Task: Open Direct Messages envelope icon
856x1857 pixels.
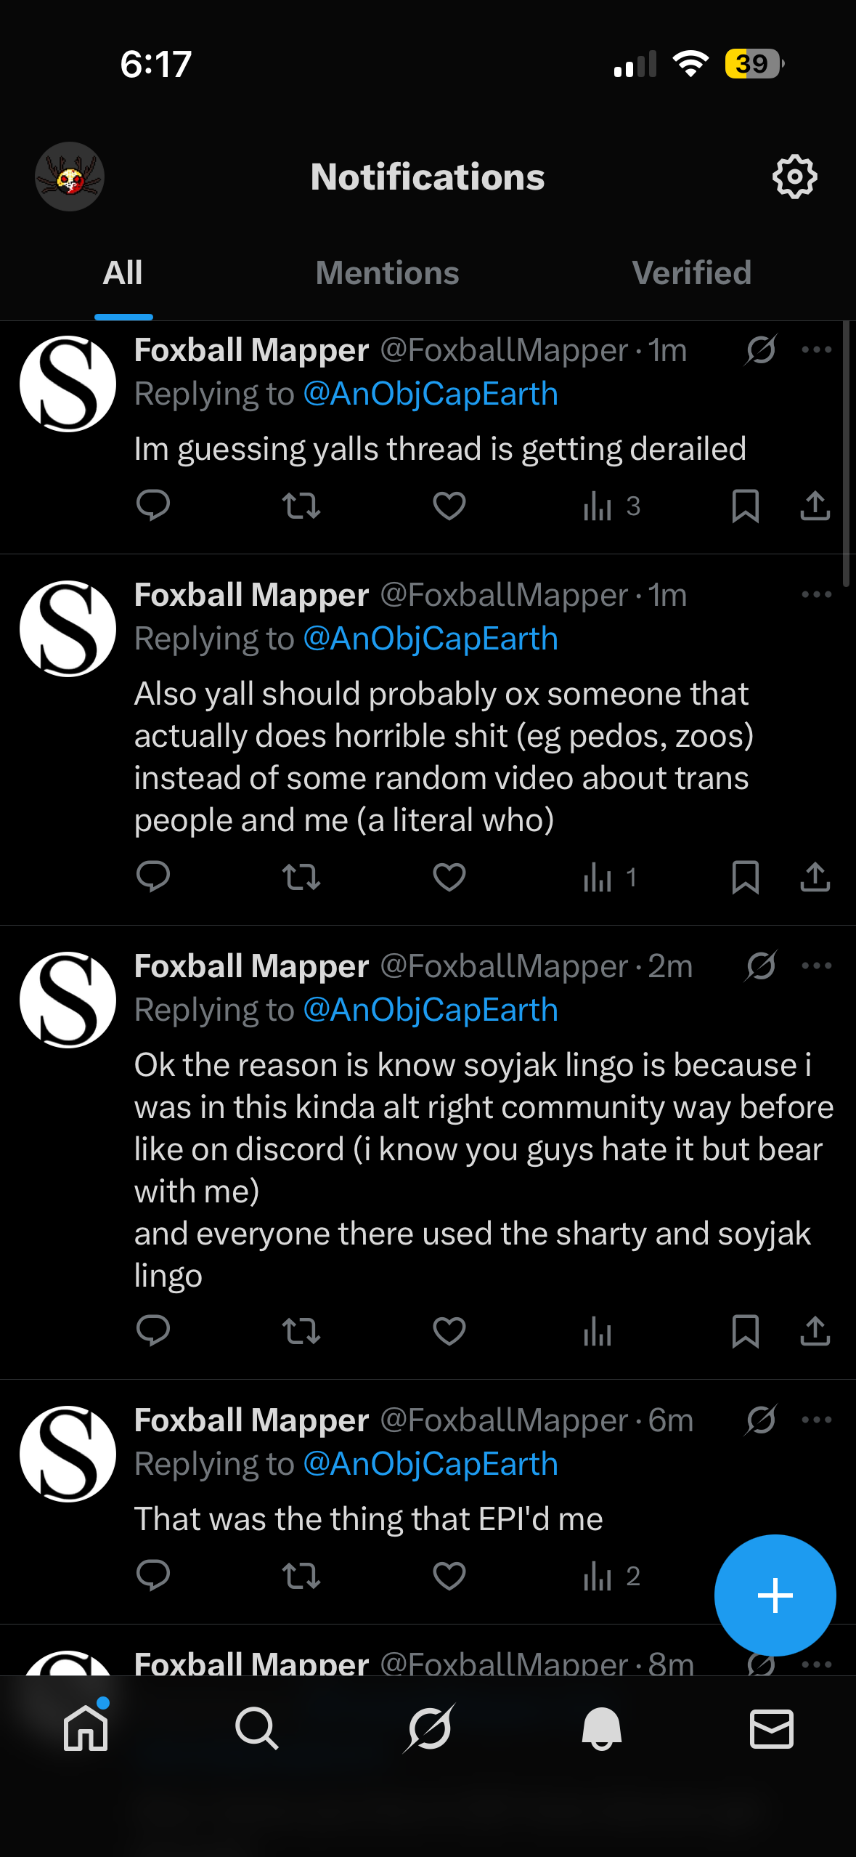Action: coord(771,1728)
